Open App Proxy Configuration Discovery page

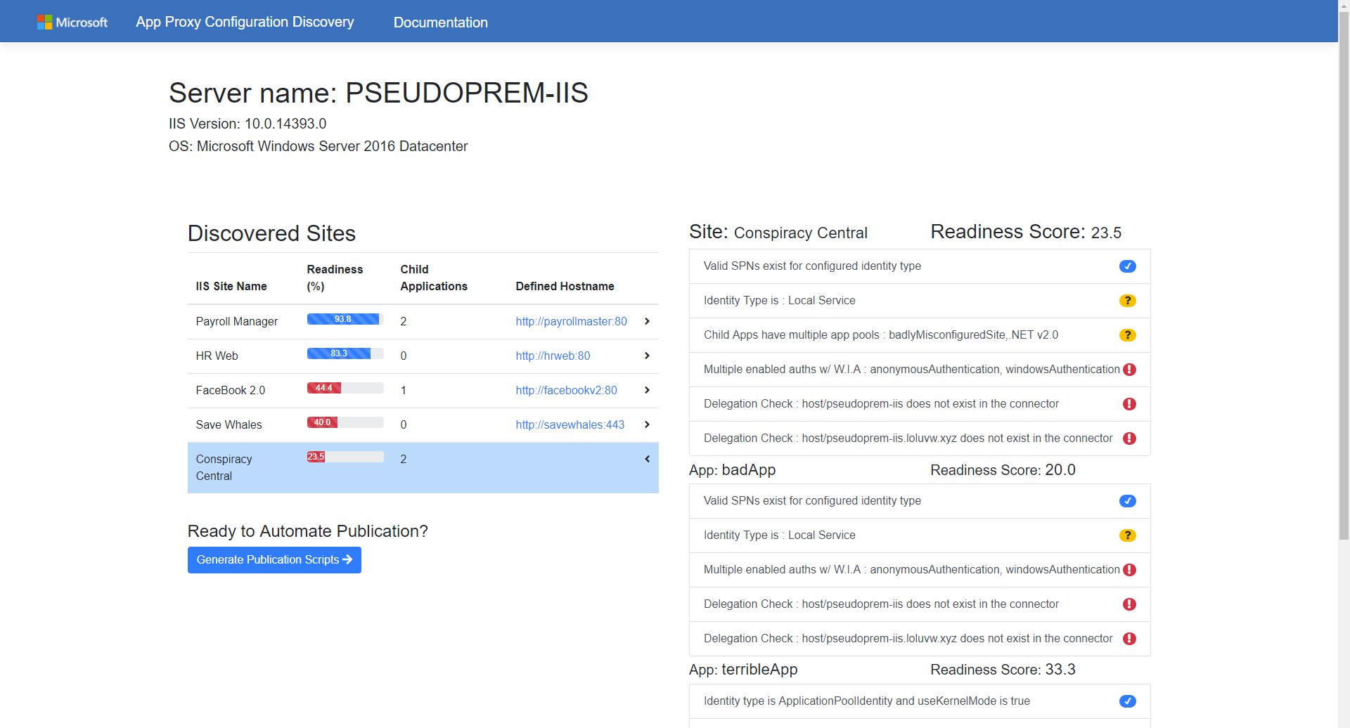[x=245, y=22]
